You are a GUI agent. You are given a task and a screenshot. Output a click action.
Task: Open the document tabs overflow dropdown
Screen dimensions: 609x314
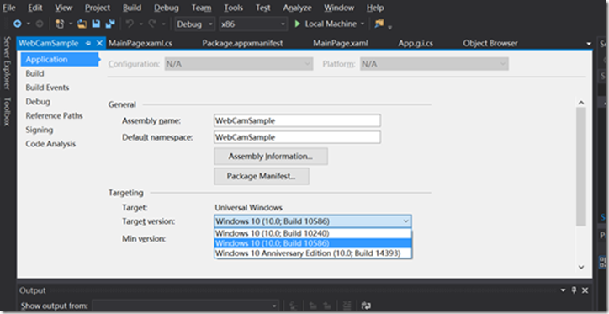point(589,44)
